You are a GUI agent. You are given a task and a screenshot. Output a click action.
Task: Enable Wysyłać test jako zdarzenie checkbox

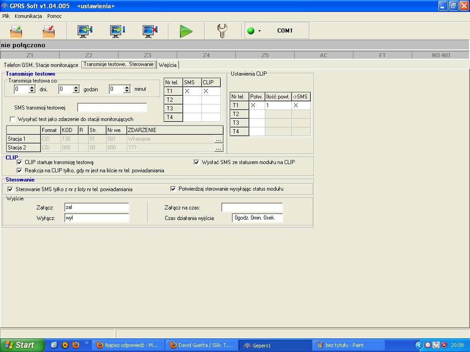coord(12,119)
